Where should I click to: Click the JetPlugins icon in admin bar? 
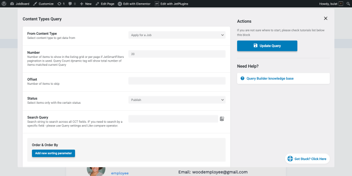click(157, 4)
